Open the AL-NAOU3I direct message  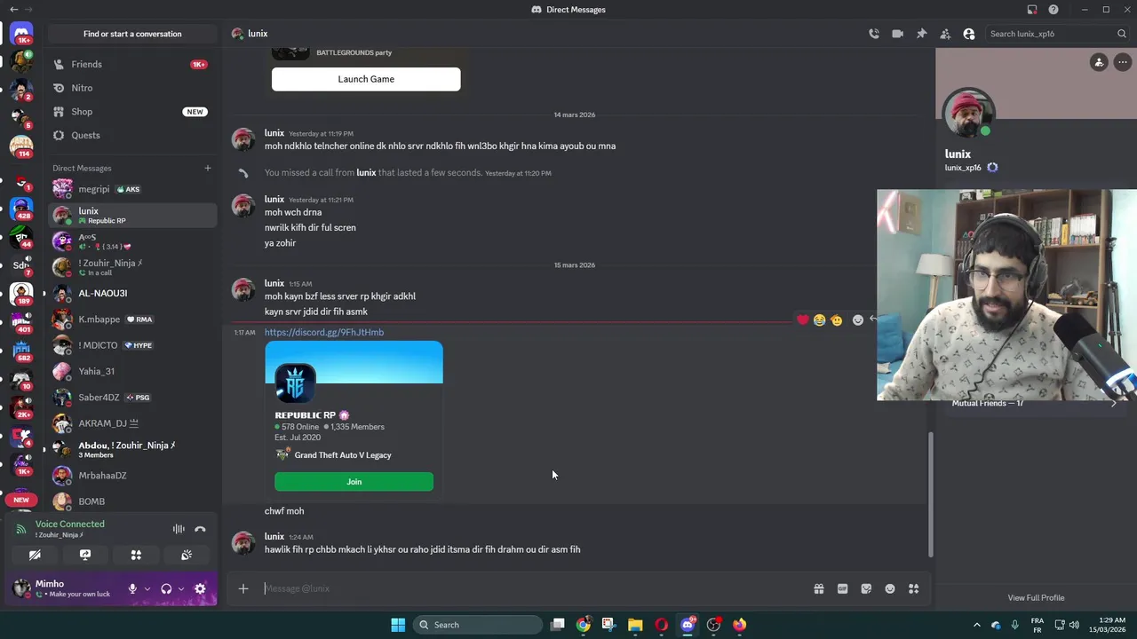[132, 293]
